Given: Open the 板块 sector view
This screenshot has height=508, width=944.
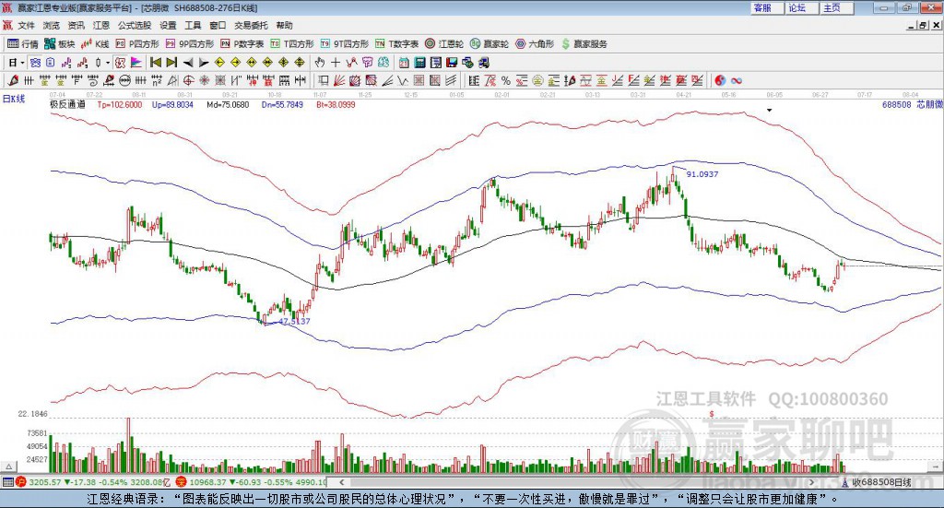Looking at the screenshot, I should point(59,44).
